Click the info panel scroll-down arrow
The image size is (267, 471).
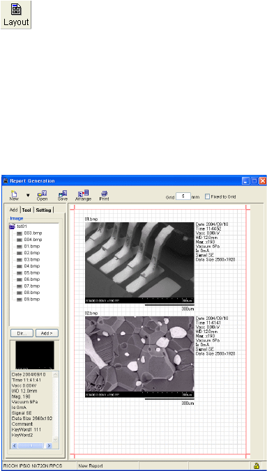(55, 440)
